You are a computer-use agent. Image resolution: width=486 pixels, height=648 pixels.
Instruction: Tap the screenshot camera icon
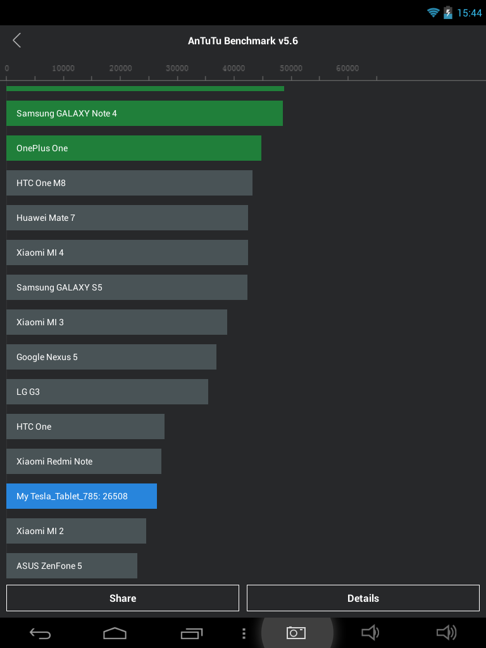[296, 633]
